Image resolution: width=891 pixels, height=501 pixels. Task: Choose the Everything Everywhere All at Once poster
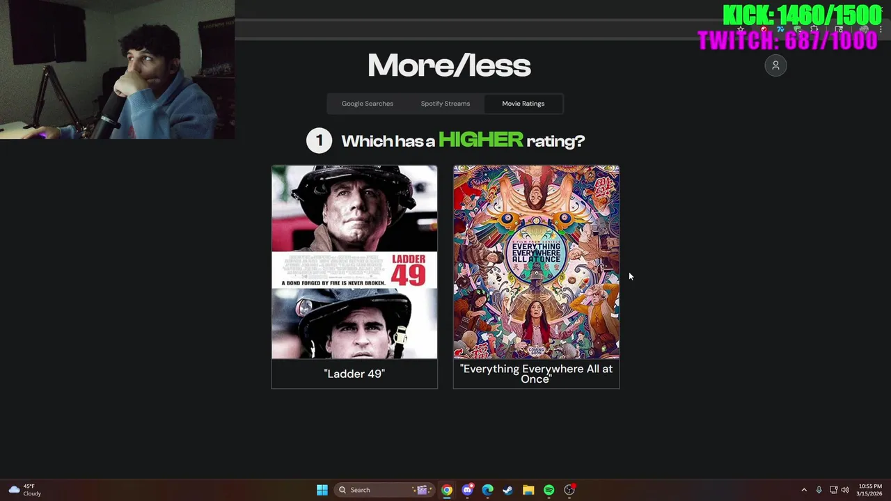click(x=536, y=262)
